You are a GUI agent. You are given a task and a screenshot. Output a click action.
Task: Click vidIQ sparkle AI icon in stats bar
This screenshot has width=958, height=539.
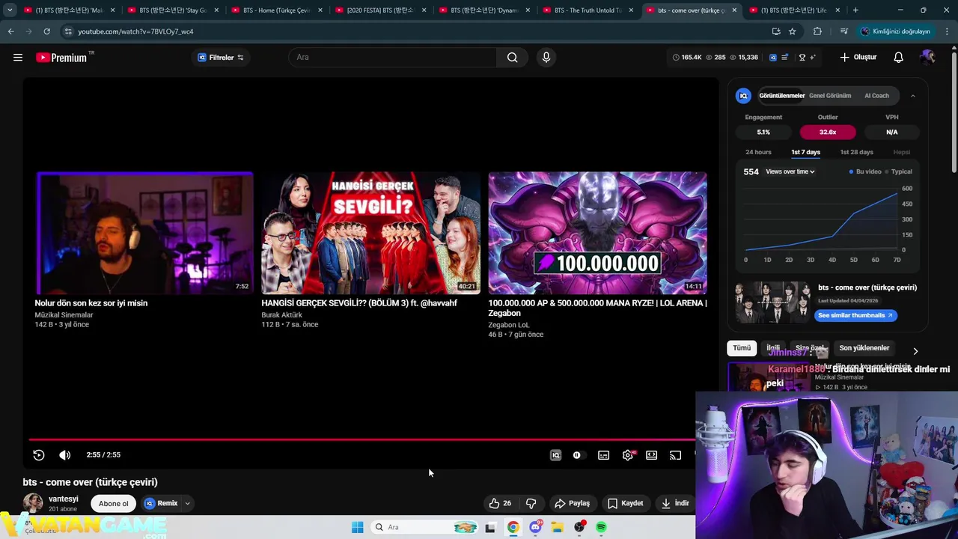pos(812,58)
